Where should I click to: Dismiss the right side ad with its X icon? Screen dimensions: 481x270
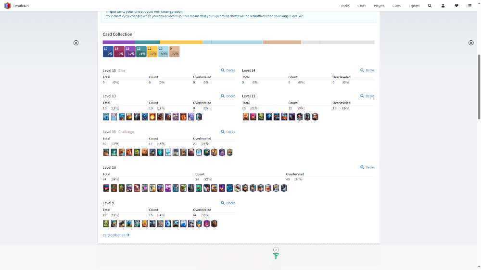(x=471, y=43)
